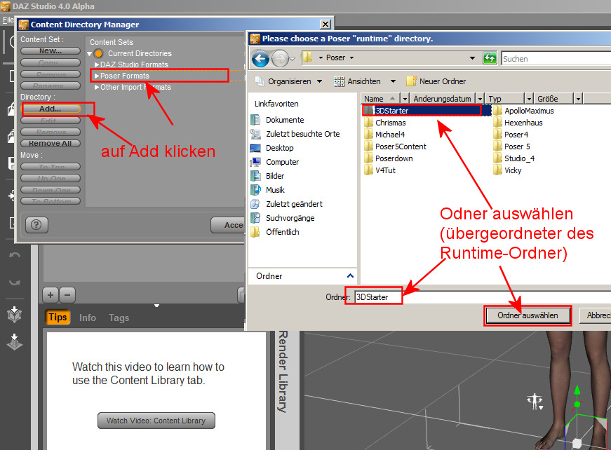This screenshot has height=450, width=611.
Task: Click the New... content set button
Action: [51, 51]
